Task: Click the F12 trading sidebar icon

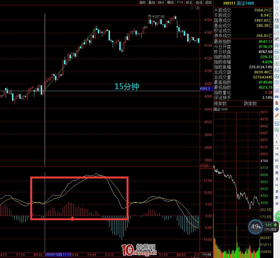Action: click(277, 70)
